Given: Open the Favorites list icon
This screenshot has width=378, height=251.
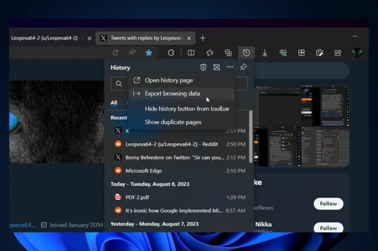Looking at the screenshot, I should [x=209, y=52].
